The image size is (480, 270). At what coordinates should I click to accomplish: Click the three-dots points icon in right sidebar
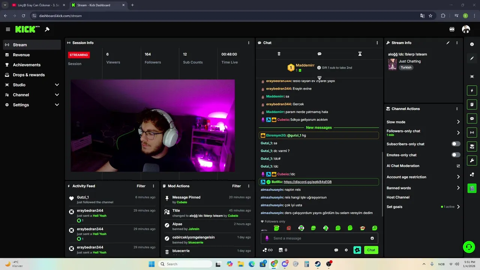tap(472, 174)
